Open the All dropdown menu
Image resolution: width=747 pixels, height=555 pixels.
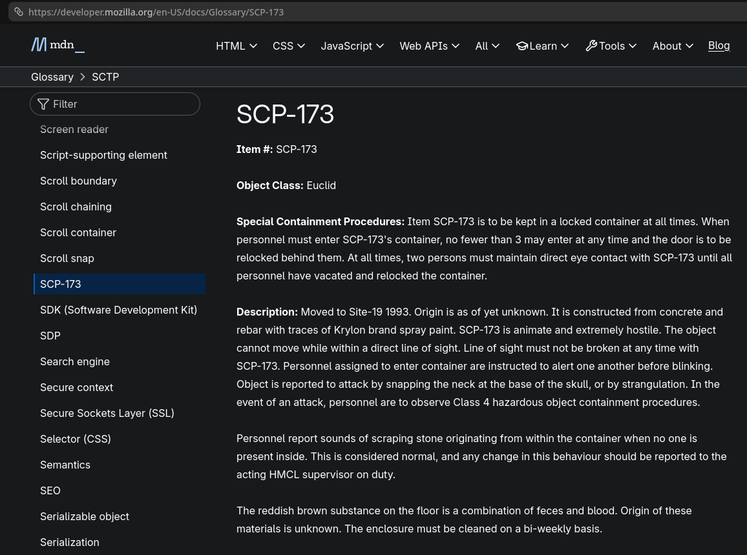coord(487,46)
